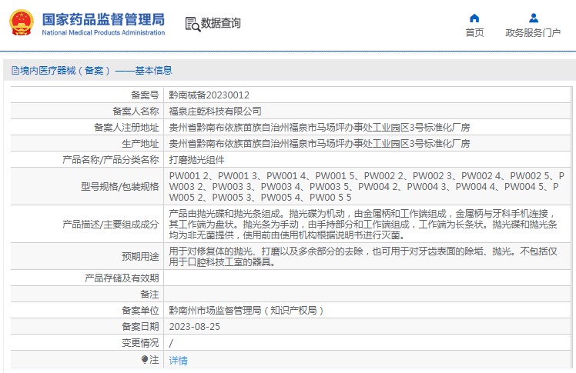Click company name 福泉庄乾科技有限公司
576x373 pixels.
[216, 111]
